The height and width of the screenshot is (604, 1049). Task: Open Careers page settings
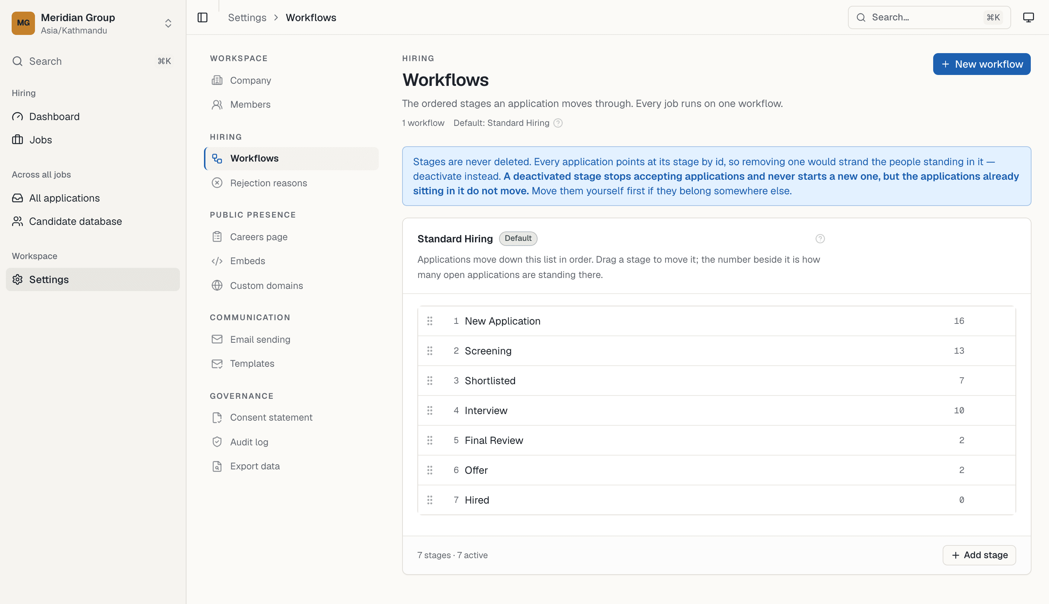pos(291,237)
